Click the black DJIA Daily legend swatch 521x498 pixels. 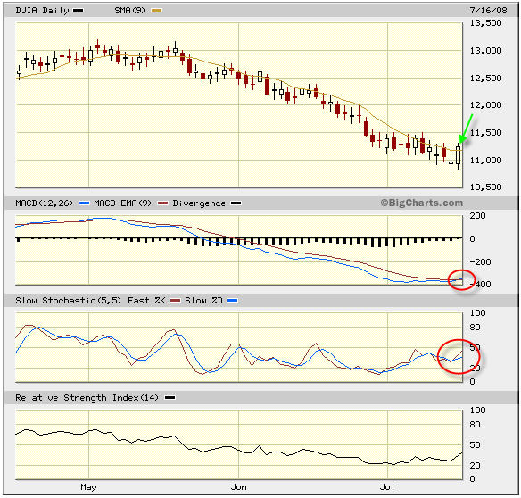(79, 11)
